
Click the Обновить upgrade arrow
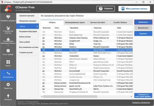point(8,97)
